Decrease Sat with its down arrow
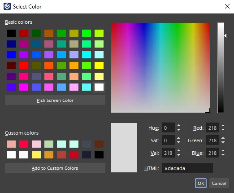 [x=178, y=142]
